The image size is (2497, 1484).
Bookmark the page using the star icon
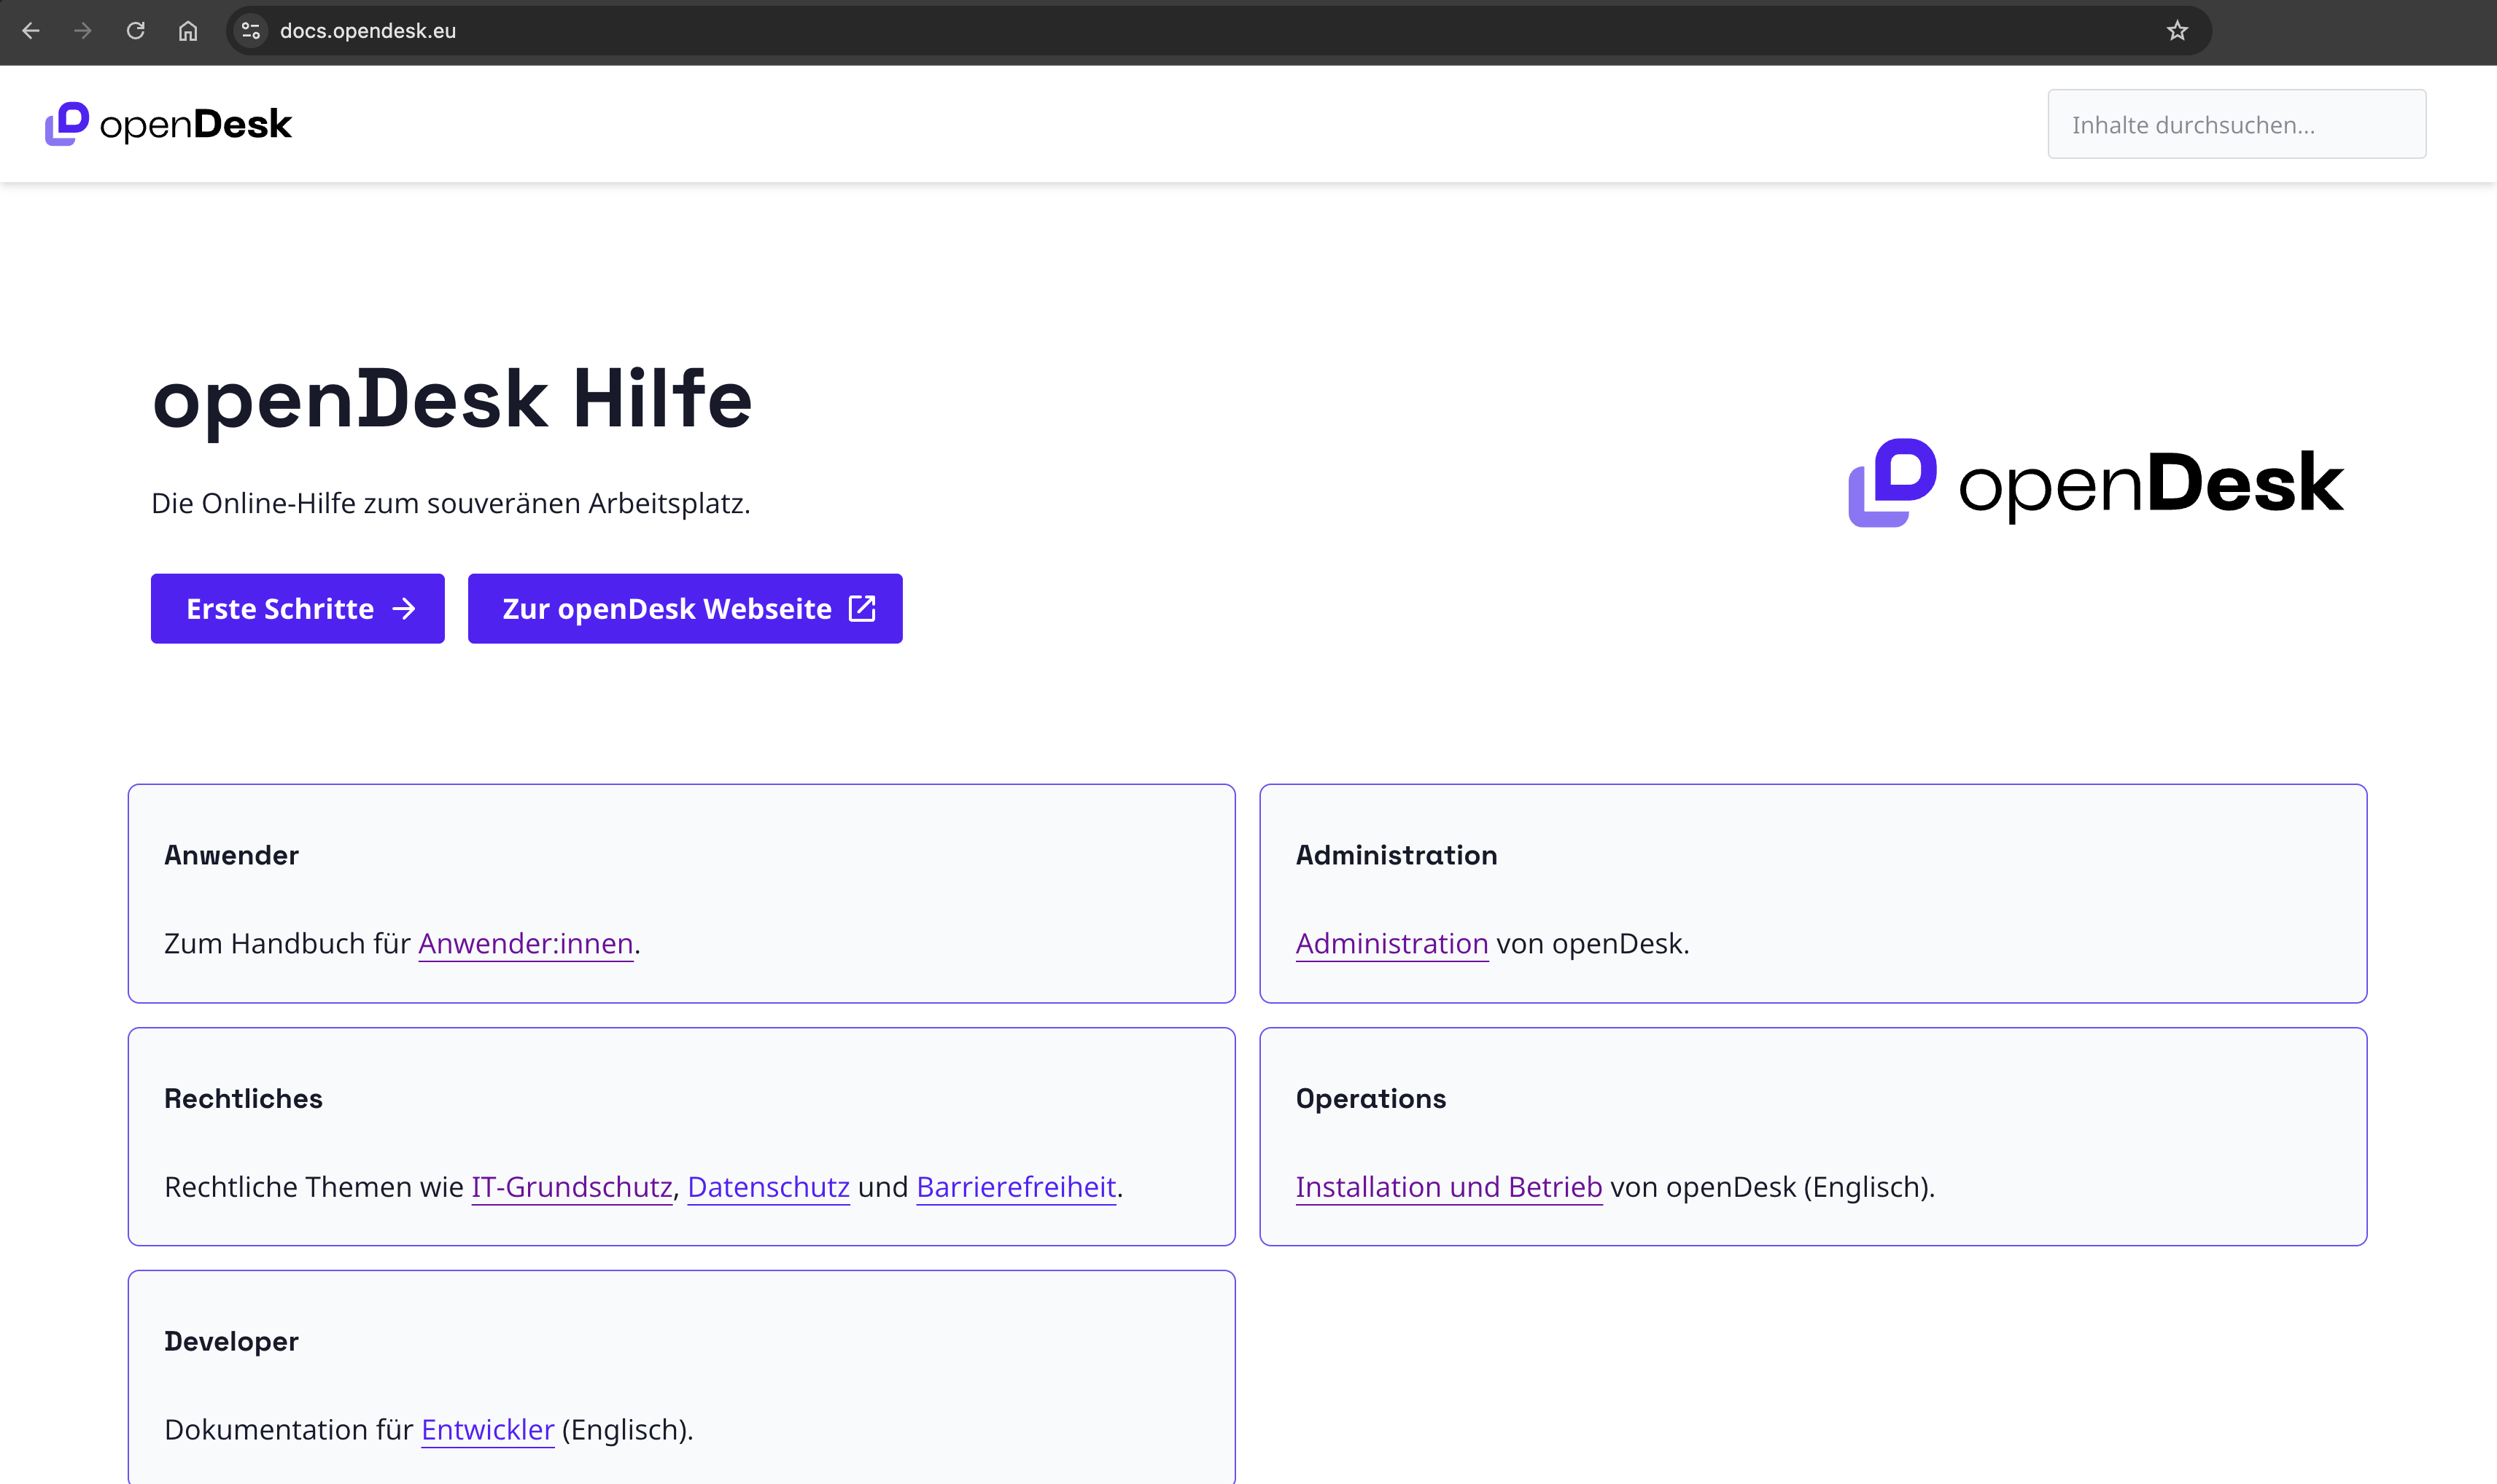(x=2176, y=31)
